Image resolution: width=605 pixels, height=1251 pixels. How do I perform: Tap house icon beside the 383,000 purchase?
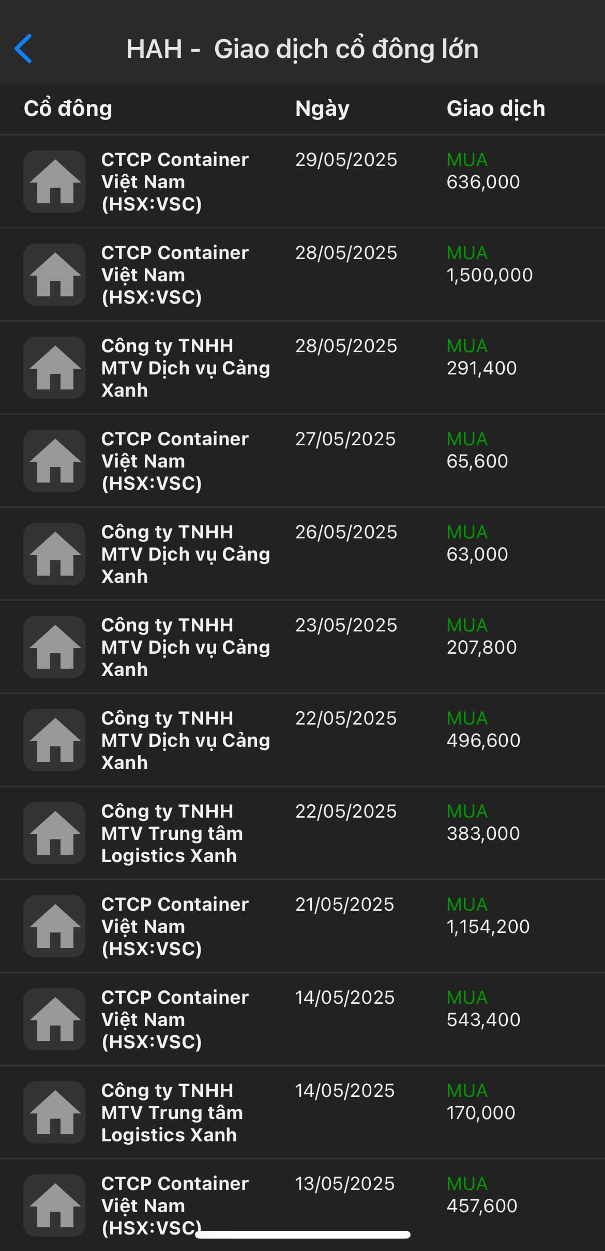pyautogui.click(x=54, y=833)
